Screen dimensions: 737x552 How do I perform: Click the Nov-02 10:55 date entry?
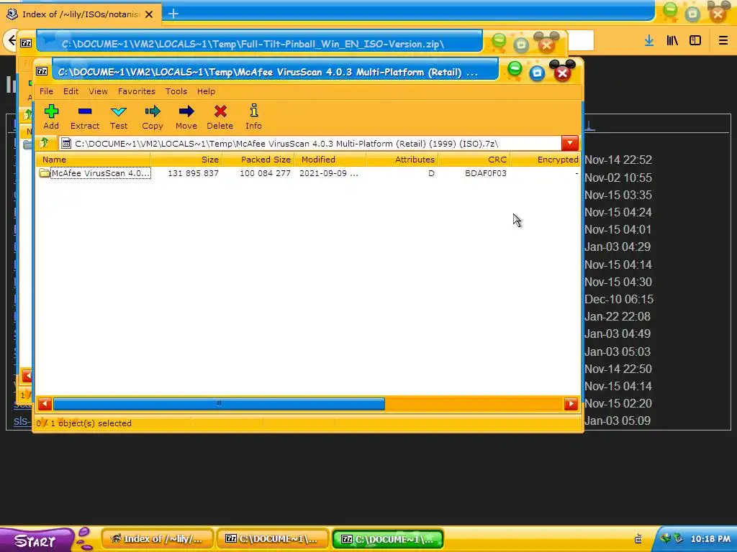618,178
